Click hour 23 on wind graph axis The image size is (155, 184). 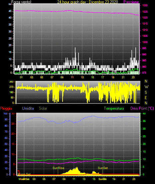pos(133,77)
